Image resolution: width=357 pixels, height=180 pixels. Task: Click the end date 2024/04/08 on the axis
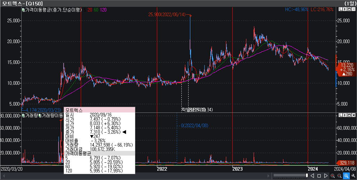[344, 169]
